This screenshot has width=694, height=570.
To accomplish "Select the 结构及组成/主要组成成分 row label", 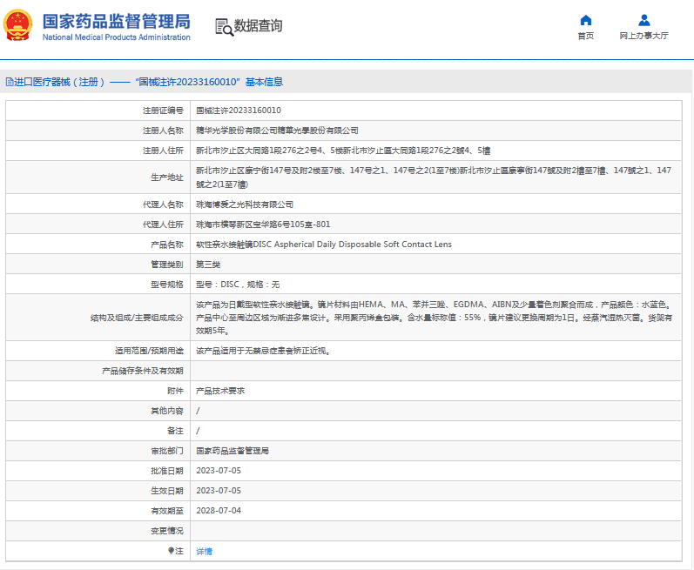I will click(x=137, y=318).
